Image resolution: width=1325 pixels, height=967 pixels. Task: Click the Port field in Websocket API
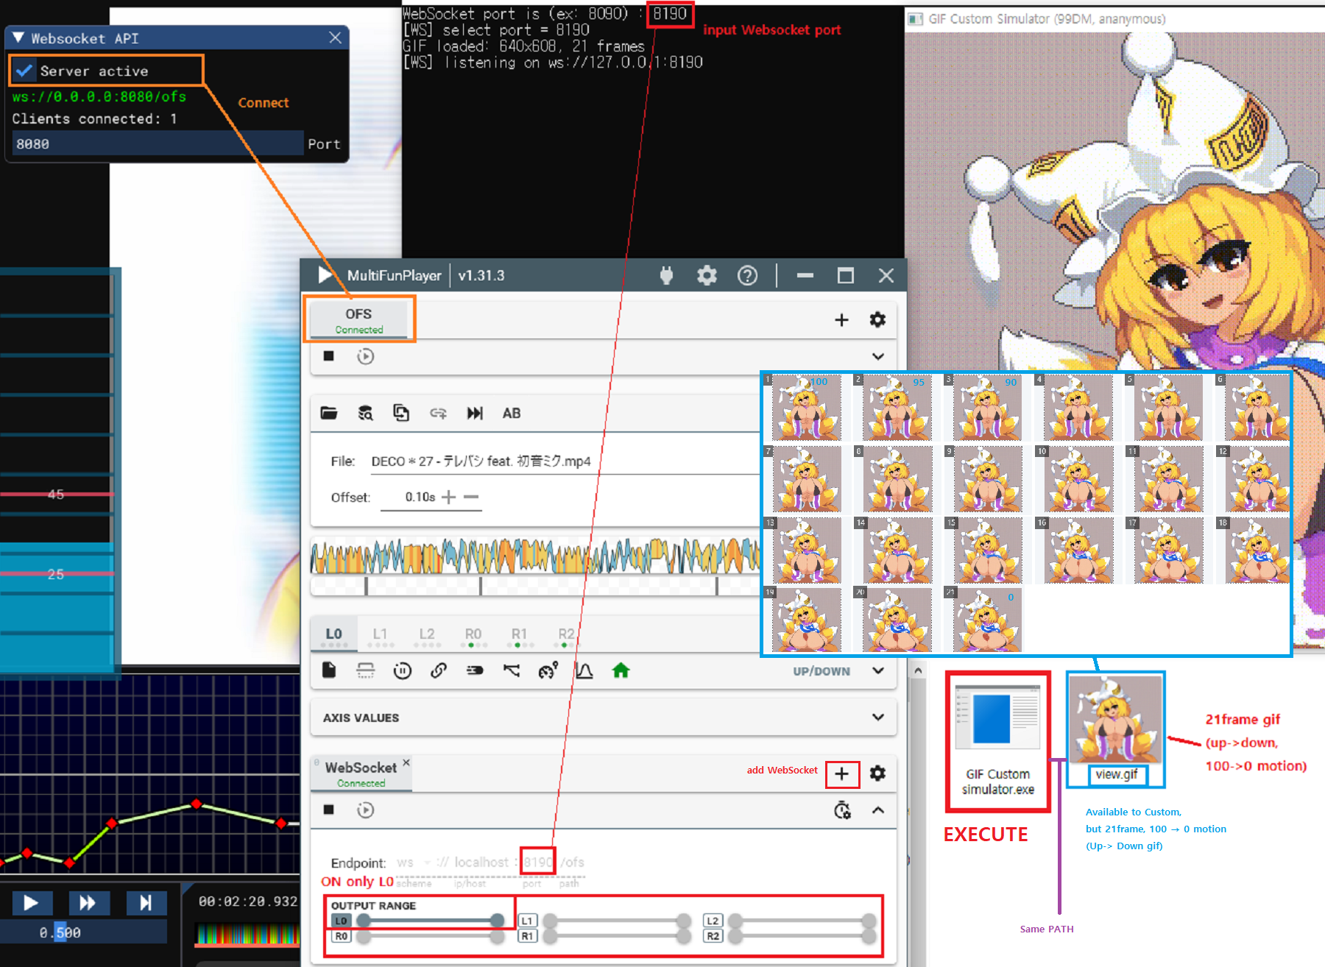click(x=158, y=144)
